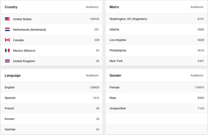This screenshot has width=208, height=135.
Task: Click the Canada flag icon
Action: (x=7, y=40)
